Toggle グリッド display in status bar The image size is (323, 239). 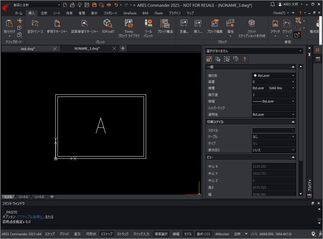pyautogui.click(x=64, y=234)
